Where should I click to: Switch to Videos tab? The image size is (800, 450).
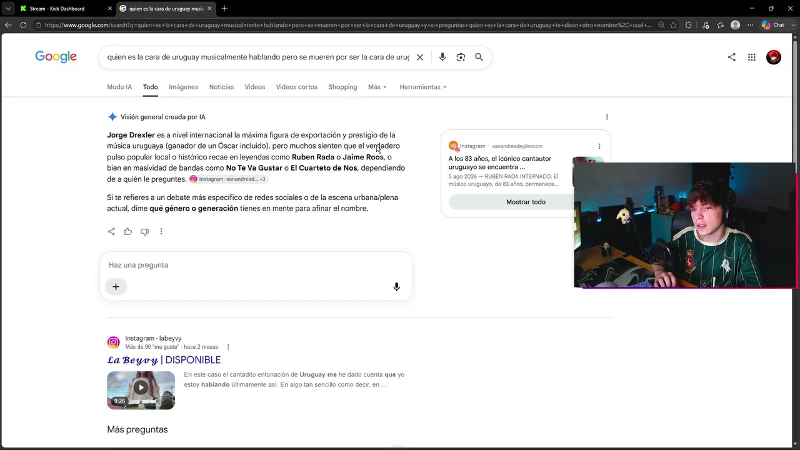click(255, 87)
